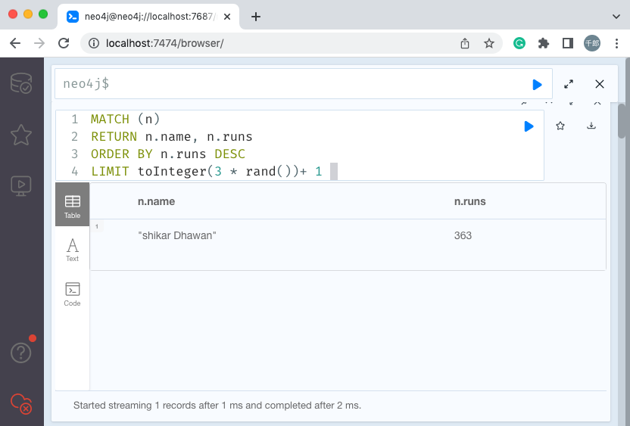Viewport: 630px width, 426px height.
Task: Share this page icon in address bar
Action: pyautogui.click(x=465, y=43)
